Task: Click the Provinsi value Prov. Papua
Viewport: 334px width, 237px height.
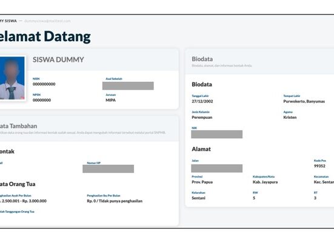Action: (x=202, y=182)
